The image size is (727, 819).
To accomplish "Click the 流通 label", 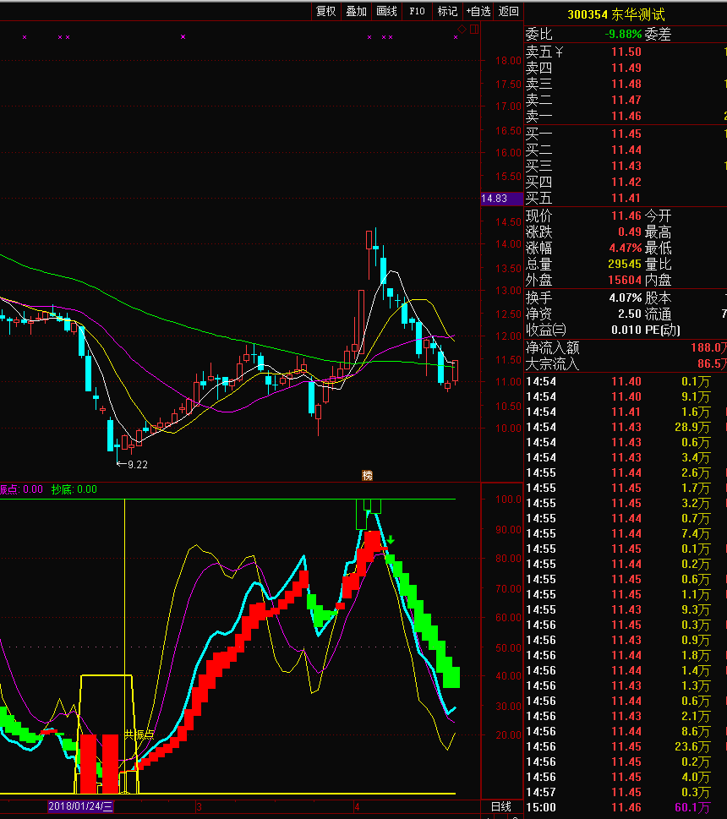I will [x=658, y=314].
